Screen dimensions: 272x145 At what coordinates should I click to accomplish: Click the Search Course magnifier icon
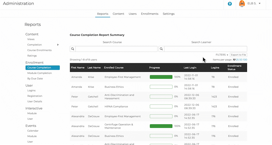[x=73, y=49]
